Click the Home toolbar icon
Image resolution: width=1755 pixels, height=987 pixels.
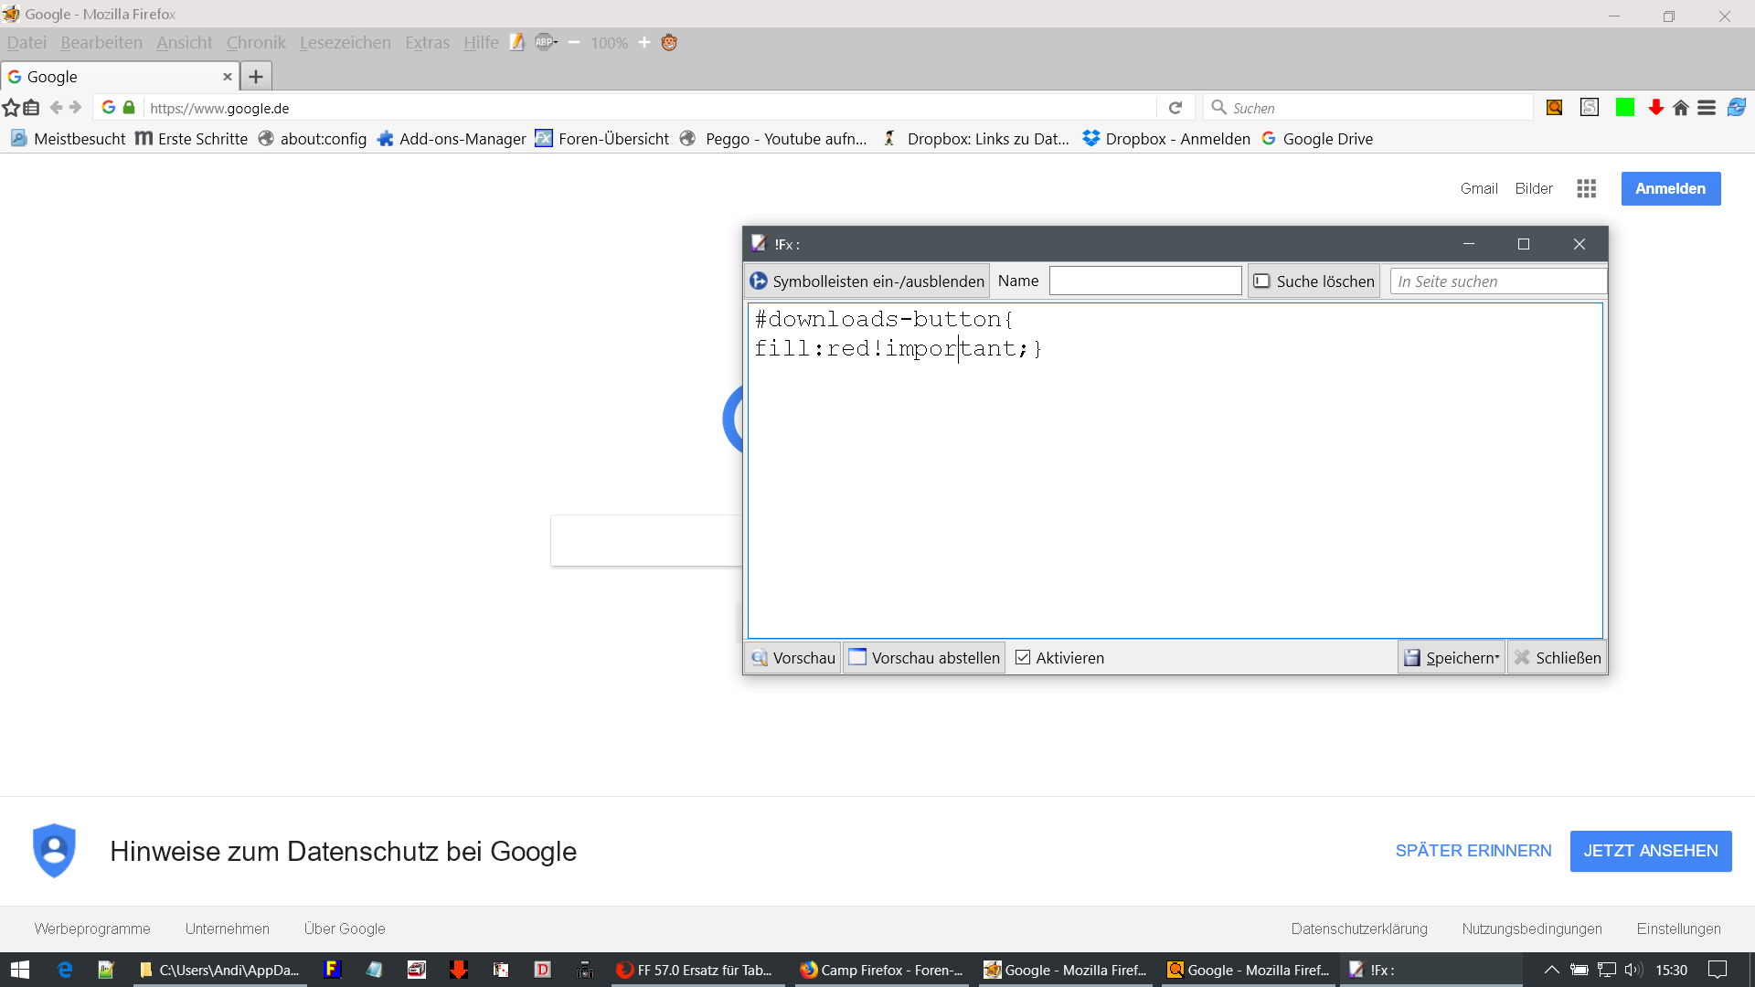1681,108
